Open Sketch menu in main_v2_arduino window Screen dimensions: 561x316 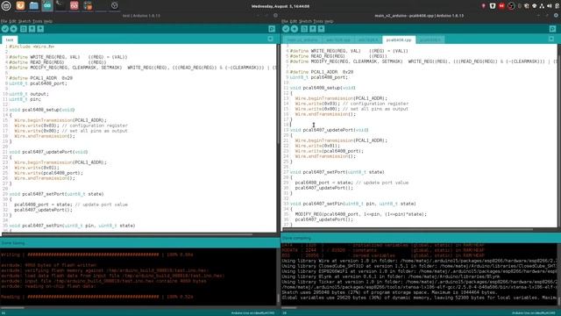pyautogui.click(x=306, y=21)
